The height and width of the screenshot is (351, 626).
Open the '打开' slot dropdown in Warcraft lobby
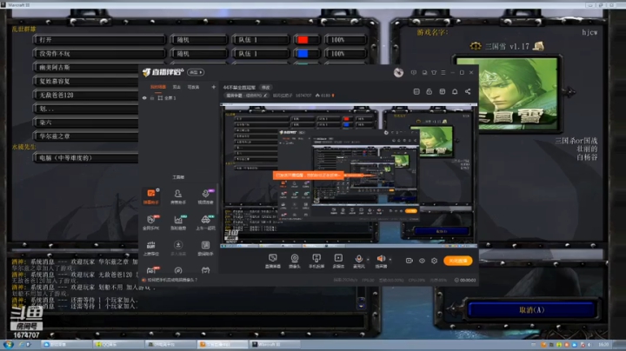click(x=99, y=40)
